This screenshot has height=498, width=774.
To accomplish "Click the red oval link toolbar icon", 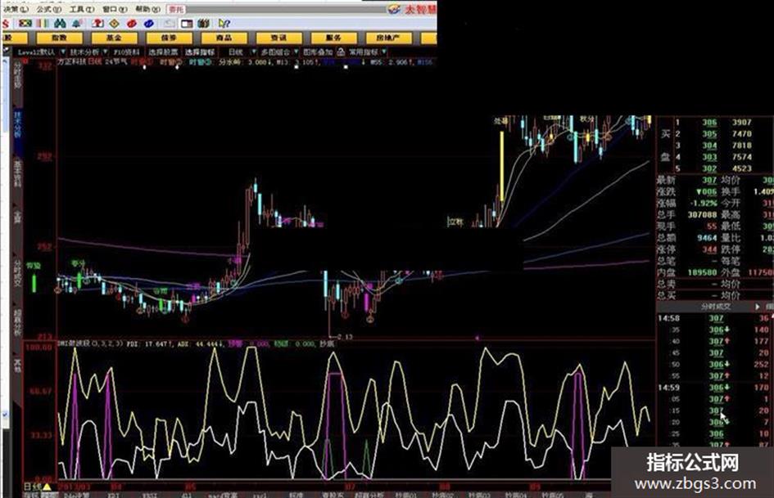I will point(131,23).
